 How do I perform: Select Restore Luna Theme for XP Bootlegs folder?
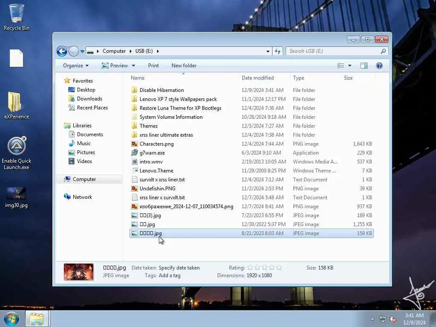coord(181,108)
